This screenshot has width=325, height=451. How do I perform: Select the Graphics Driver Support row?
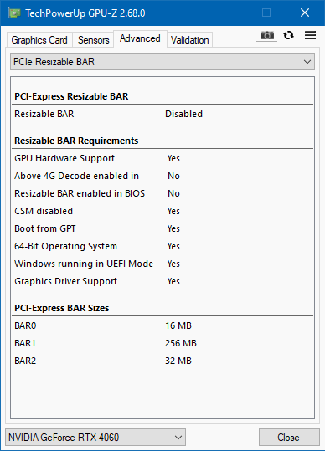(162, 281)
